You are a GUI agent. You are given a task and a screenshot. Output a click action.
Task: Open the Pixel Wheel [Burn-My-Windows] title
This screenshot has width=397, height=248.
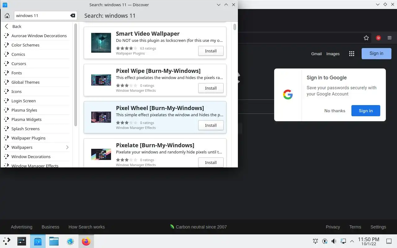coord(160,108)
